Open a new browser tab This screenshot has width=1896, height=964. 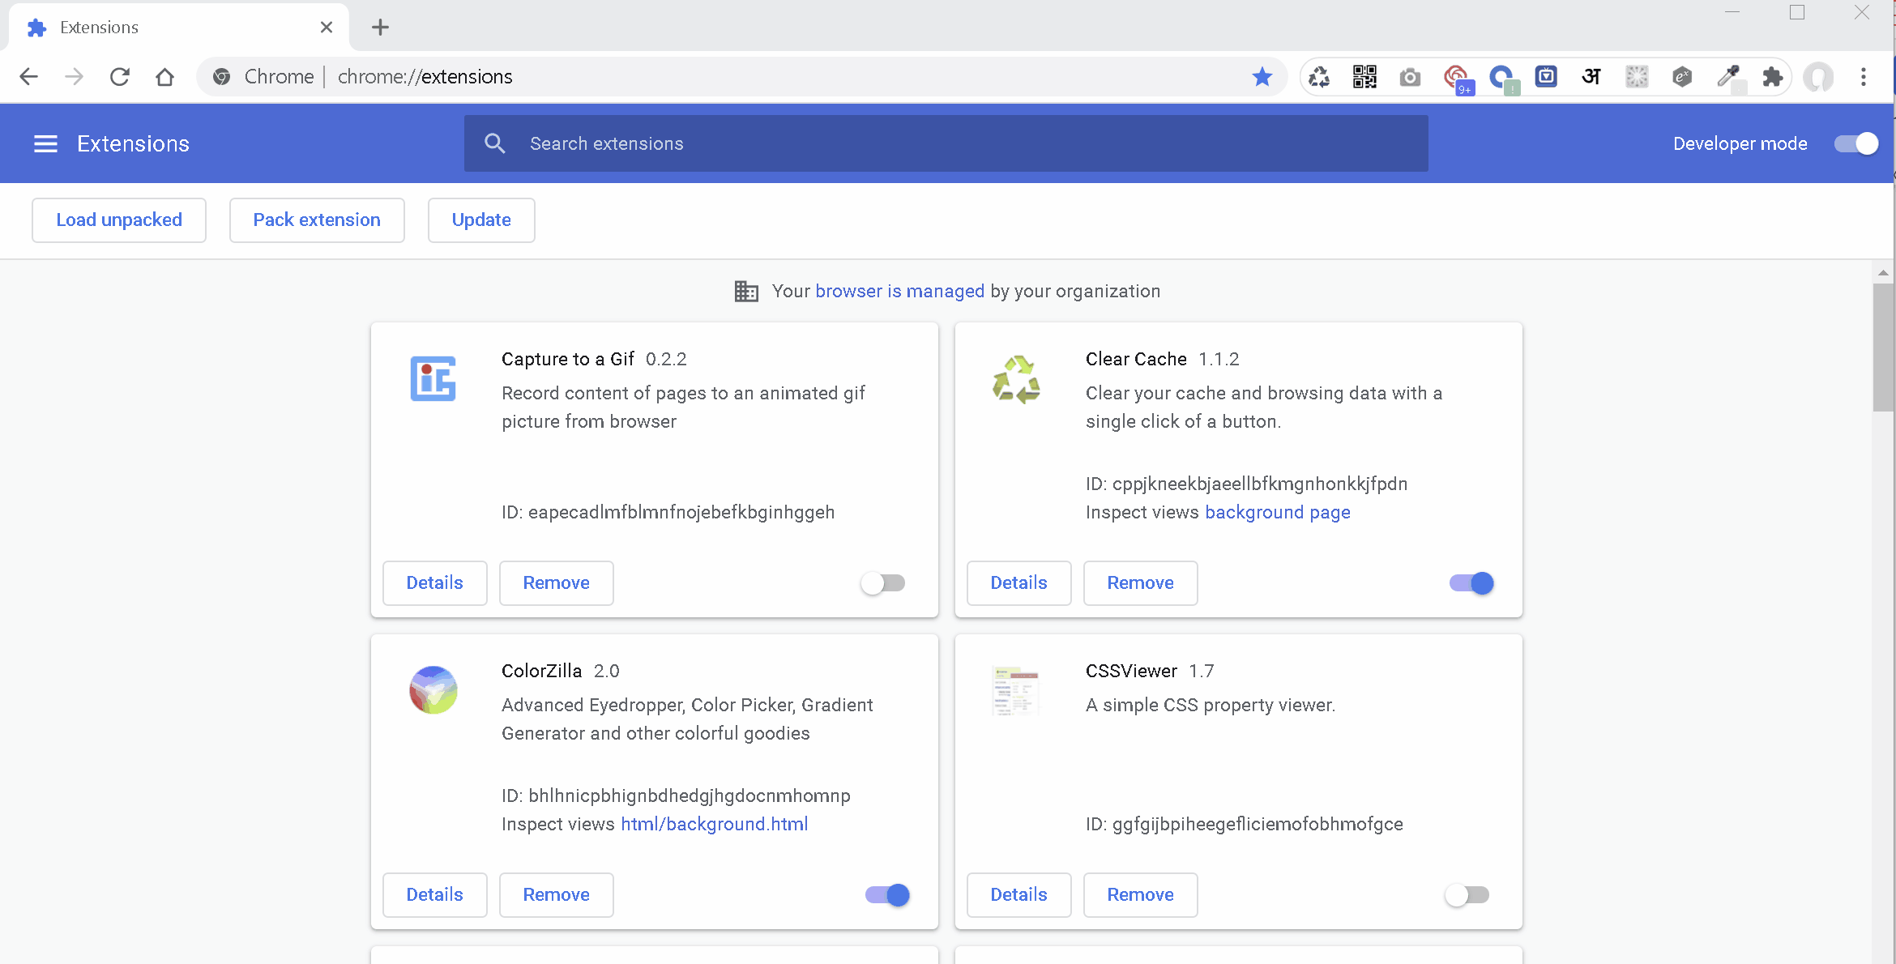pyautogui.click(x=380, y=27)
